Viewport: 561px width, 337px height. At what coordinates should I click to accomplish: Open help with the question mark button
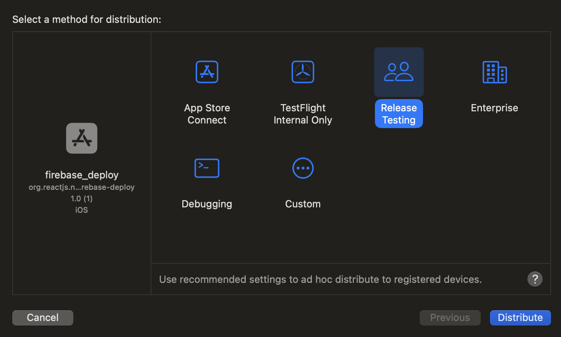click(x=535, y=279)
